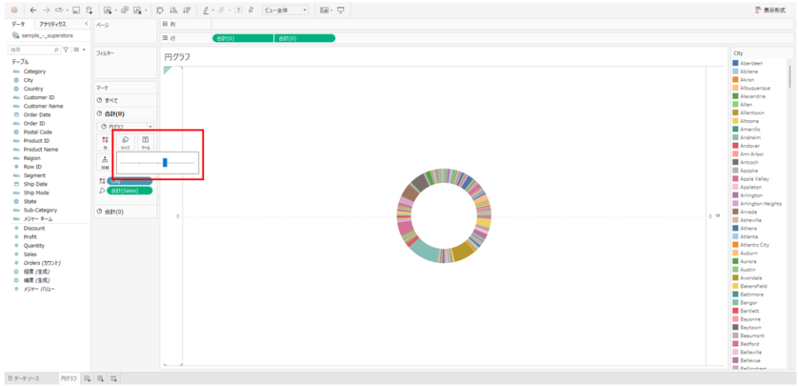The width and height of the screenshot is (798, 386).
Task: Click the Label (ラベル) marks button
Action: point(145,141)
